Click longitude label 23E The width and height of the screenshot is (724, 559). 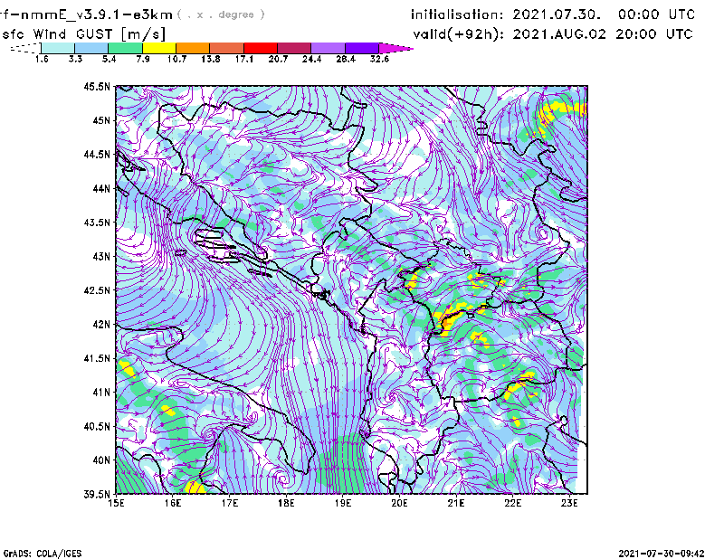pyautogui.click(x=569, y=503)
